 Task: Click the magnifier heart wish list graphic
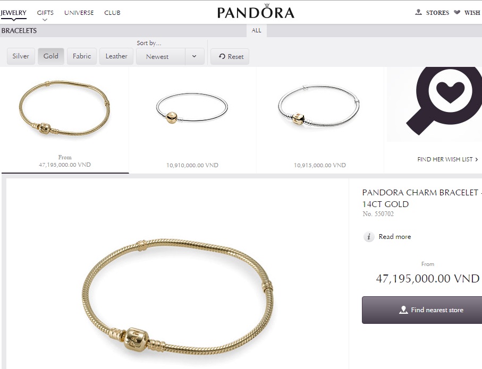(439, 101)
